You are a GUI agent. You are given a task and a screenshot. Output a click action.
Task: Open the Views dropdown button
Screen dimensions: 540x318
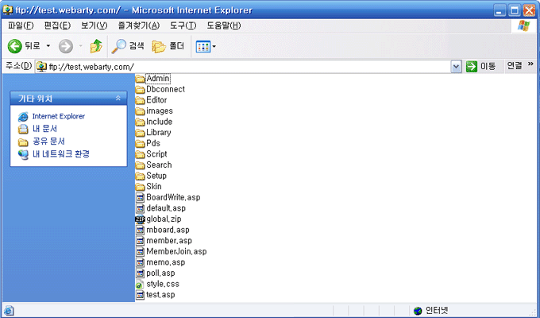[x=206, y=47]
